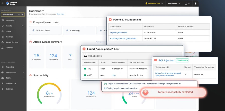Open Attack Surface in the sidebar

pos(12,42)
